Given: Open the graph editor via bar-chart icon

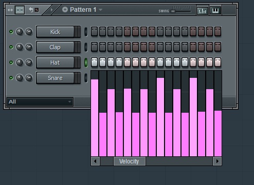Looking at the screenshot, I should click(203, 11).
